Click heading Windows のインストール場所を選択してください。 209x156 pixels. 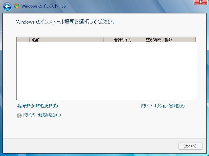(x=66, y=22)
